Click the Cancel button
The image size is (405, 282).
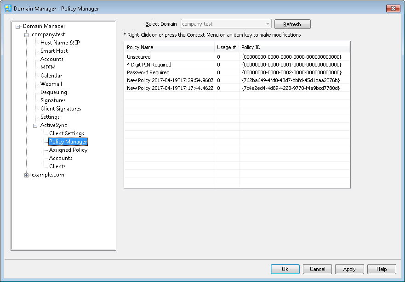pos(317,269)
